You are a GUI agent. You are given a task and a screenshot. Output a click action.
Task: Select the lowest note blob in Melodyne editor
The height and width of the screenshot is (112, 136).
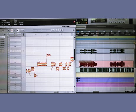click(35, 75)
